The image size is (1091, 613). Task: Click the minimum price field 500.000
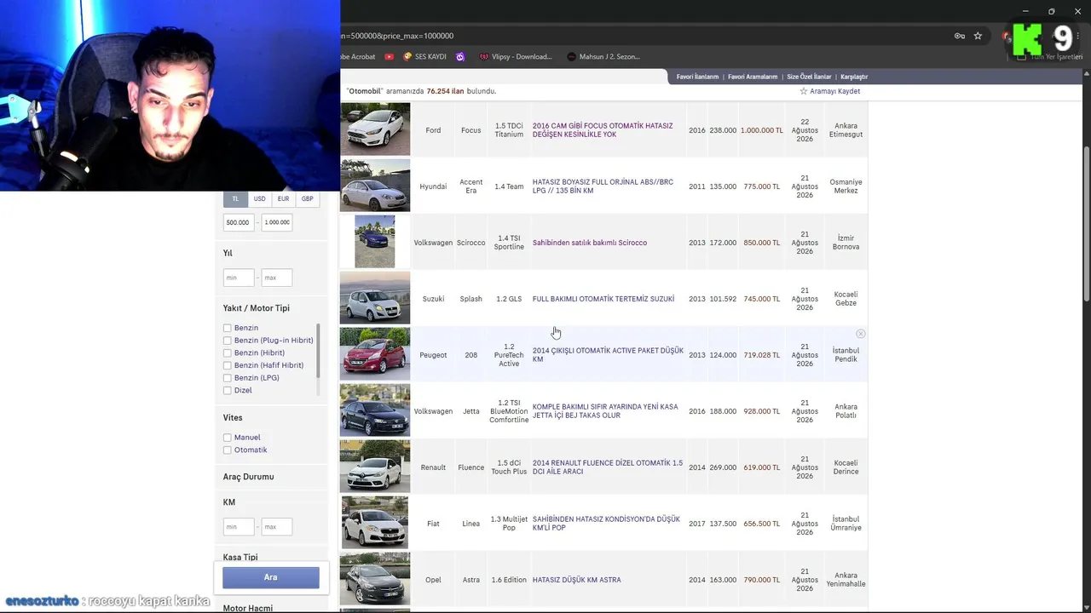point(239,222)
